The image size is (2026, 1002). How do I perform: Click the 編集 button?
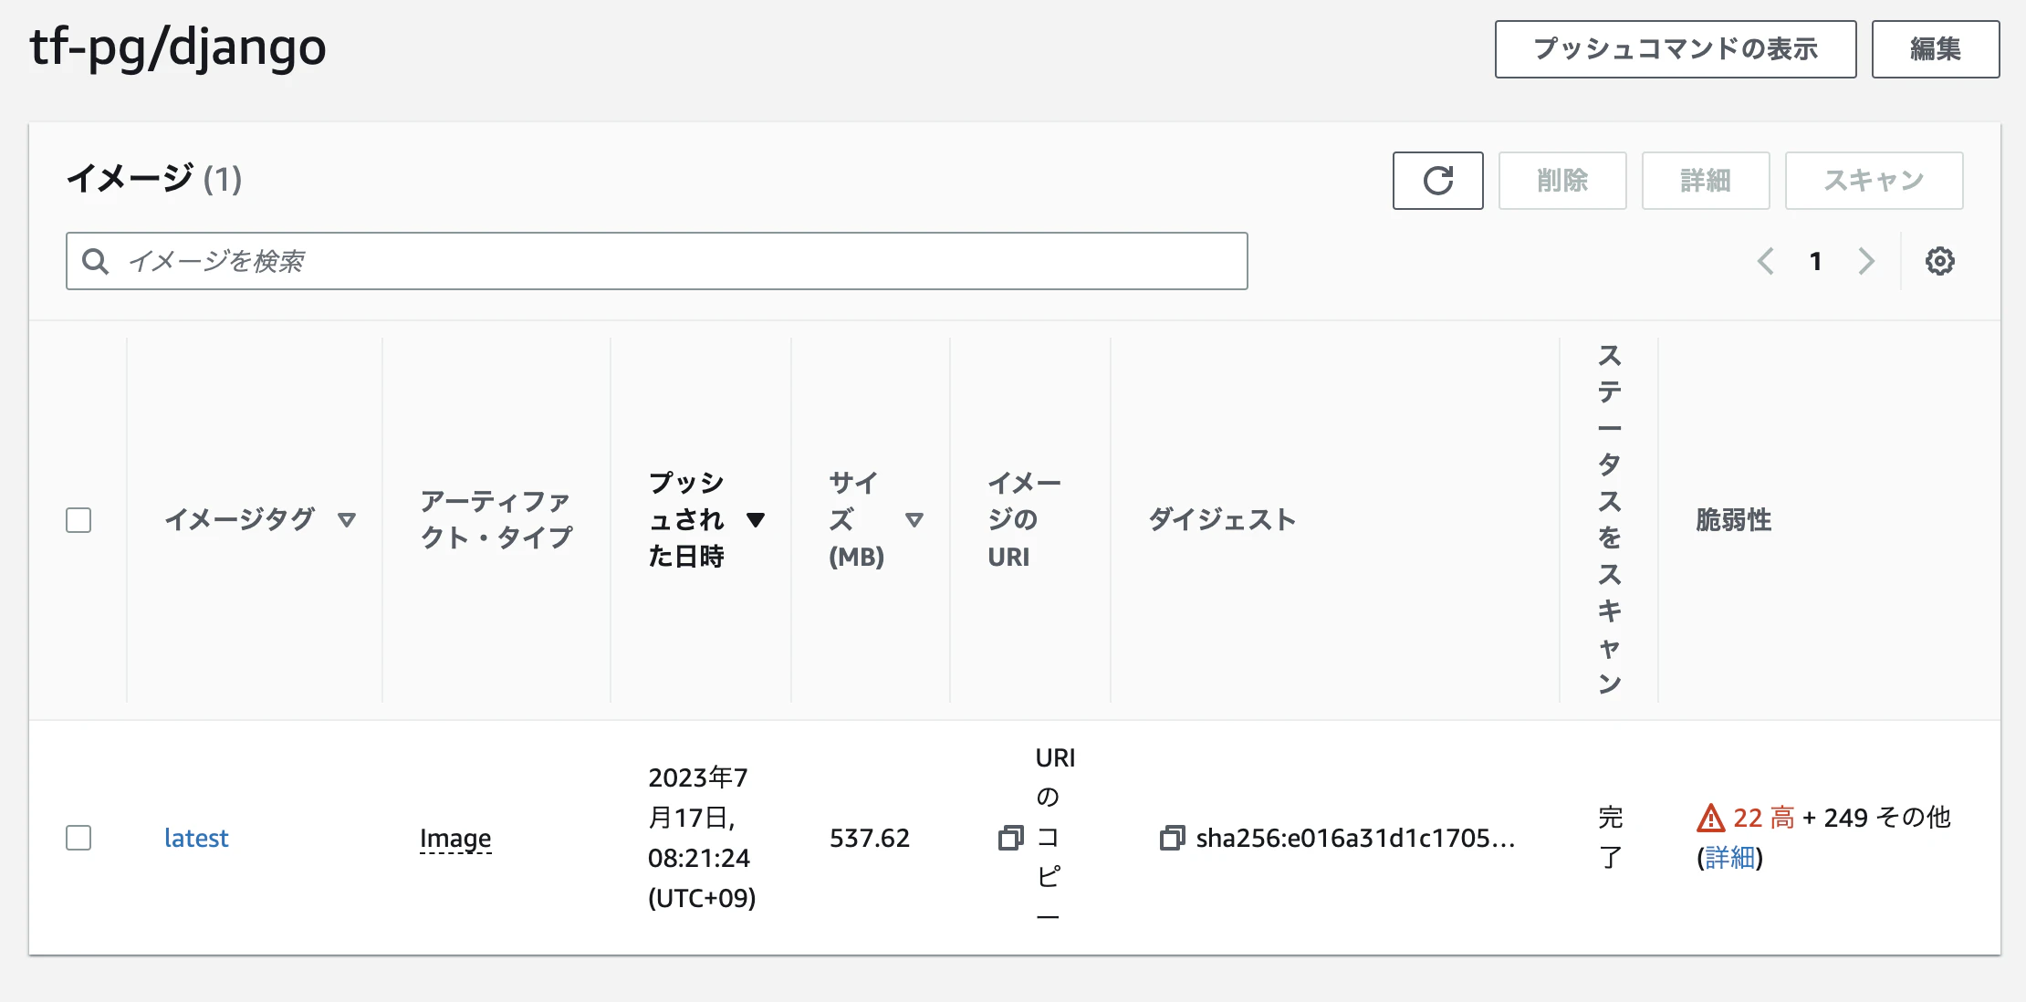[1936, 49]
